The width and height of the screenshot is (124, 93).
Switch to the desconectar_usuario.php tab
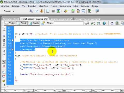[88, 19]
